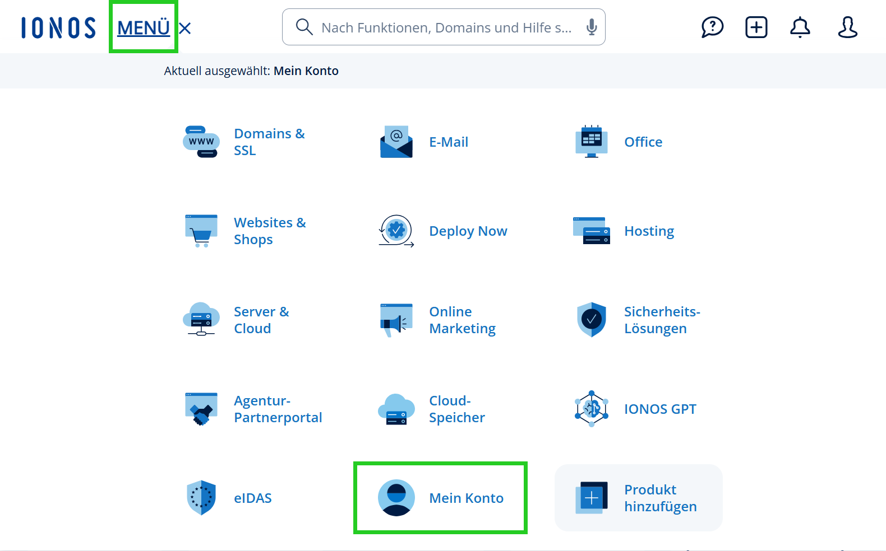Focus the search field for functions and domains
The image size is (886, 551).
[x=446, y=27]
